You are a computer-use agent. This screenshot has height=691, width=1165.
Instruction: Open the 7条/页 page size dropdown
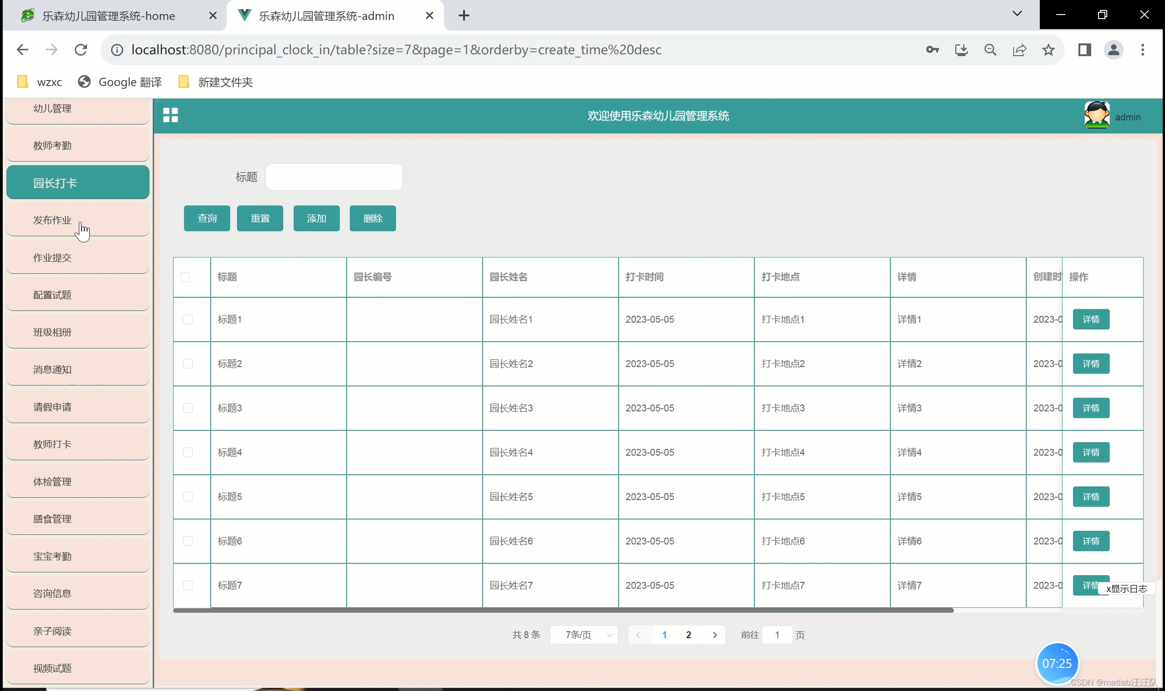[584, 635]
